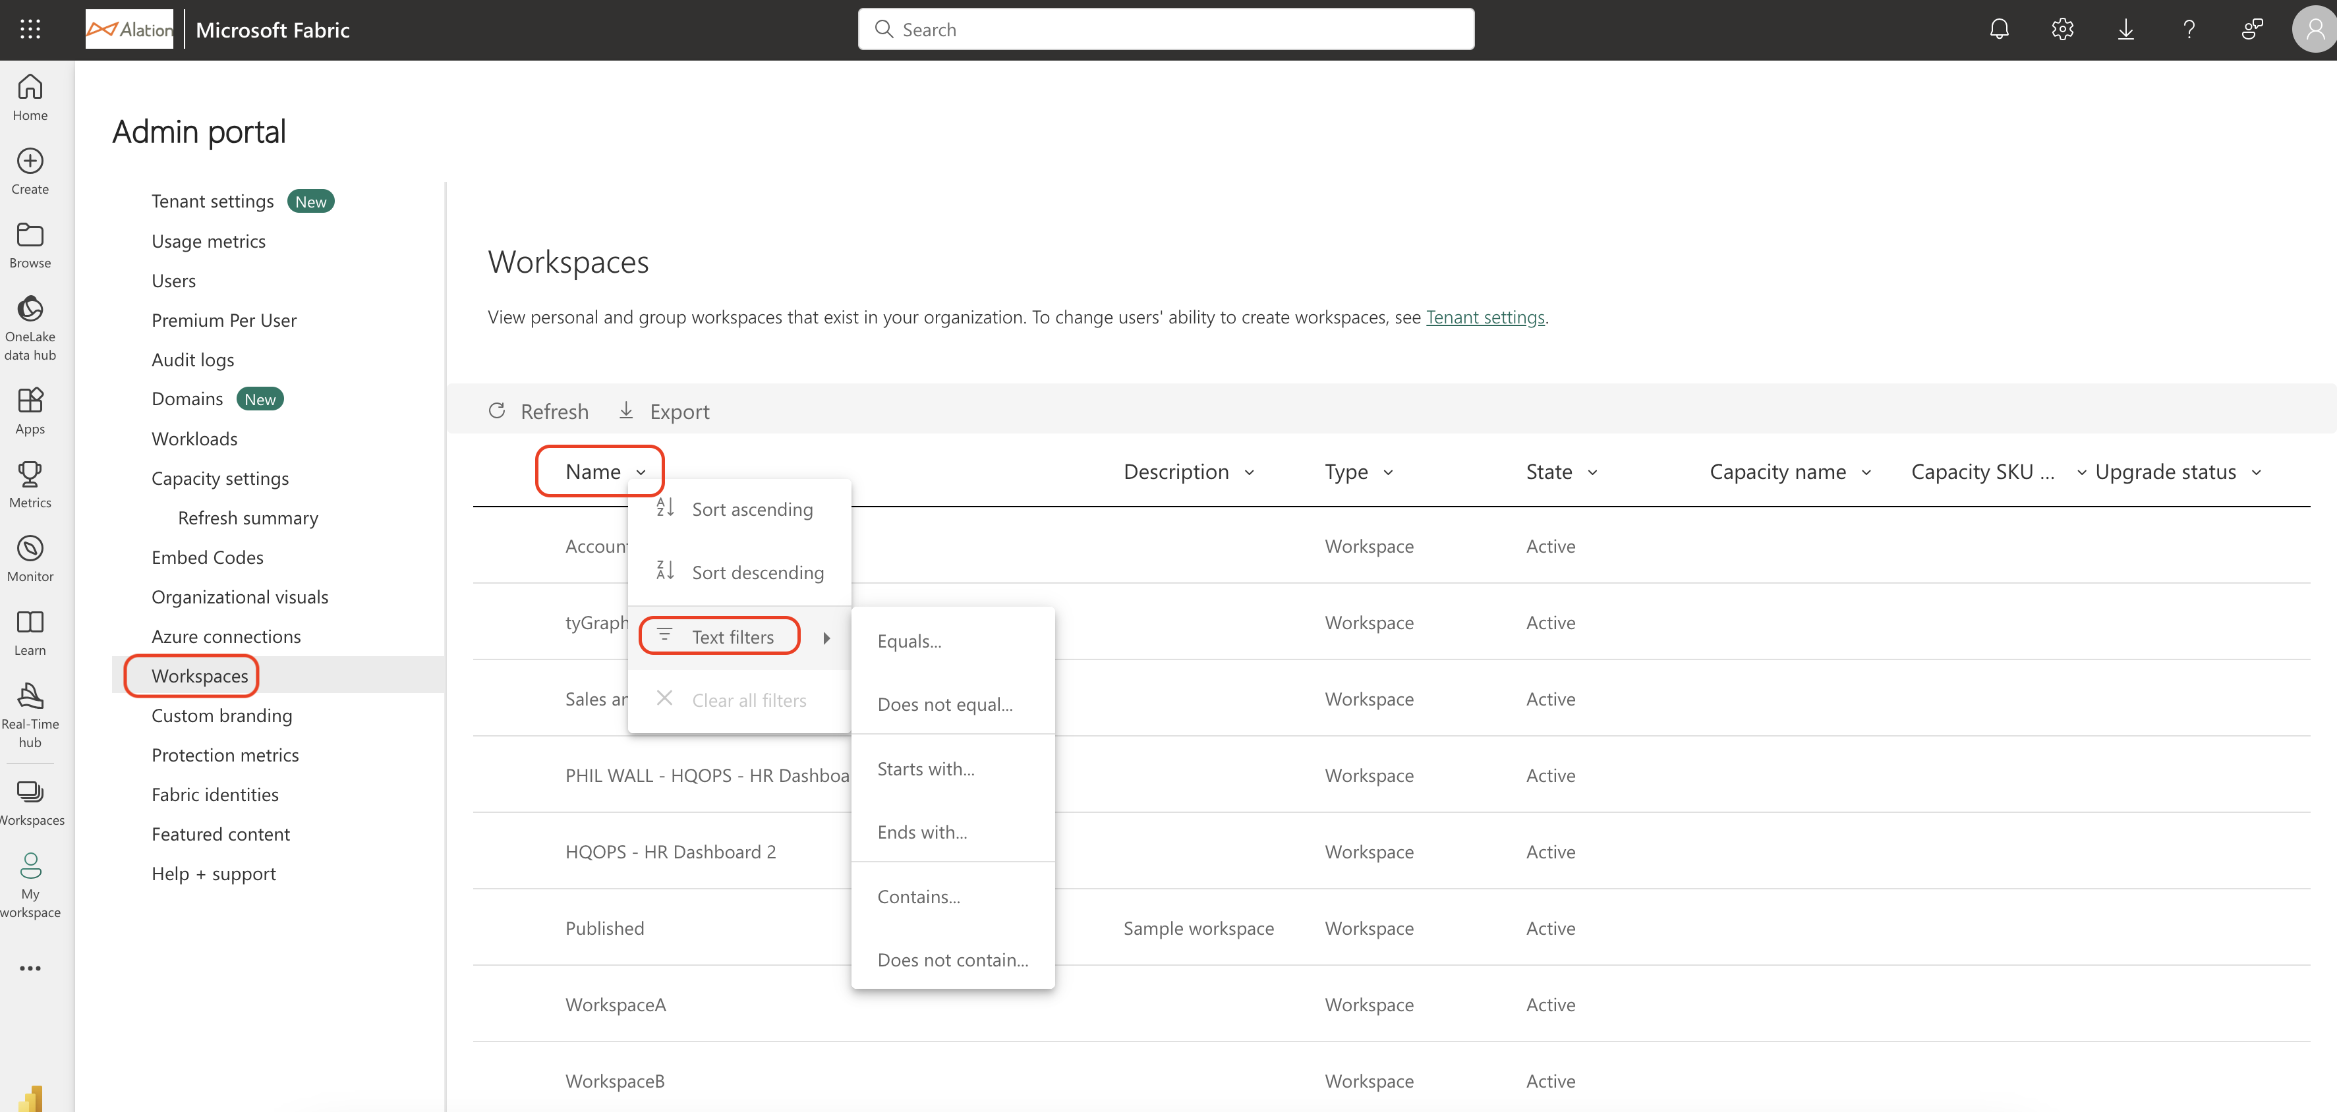Image resolution: width=2337 pixels, height=1112 pixels.
Task: Choose Sort ascending
Action: point(739,509)
